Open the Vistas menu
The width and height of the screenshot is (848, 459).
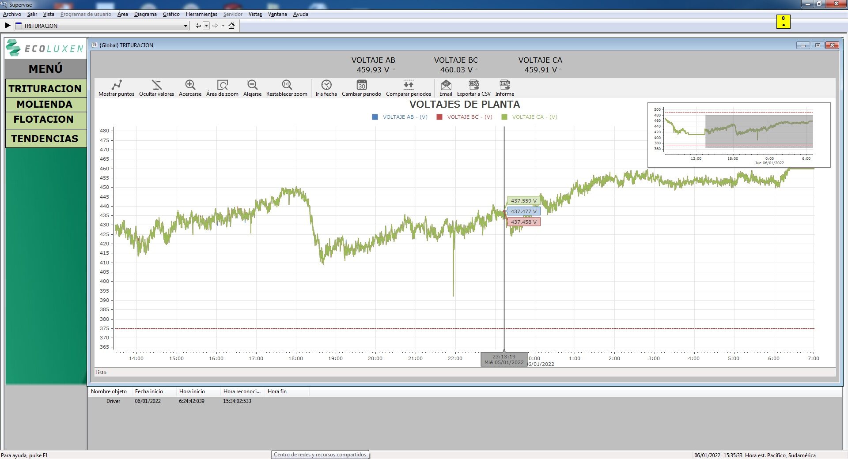click(255, 14)
